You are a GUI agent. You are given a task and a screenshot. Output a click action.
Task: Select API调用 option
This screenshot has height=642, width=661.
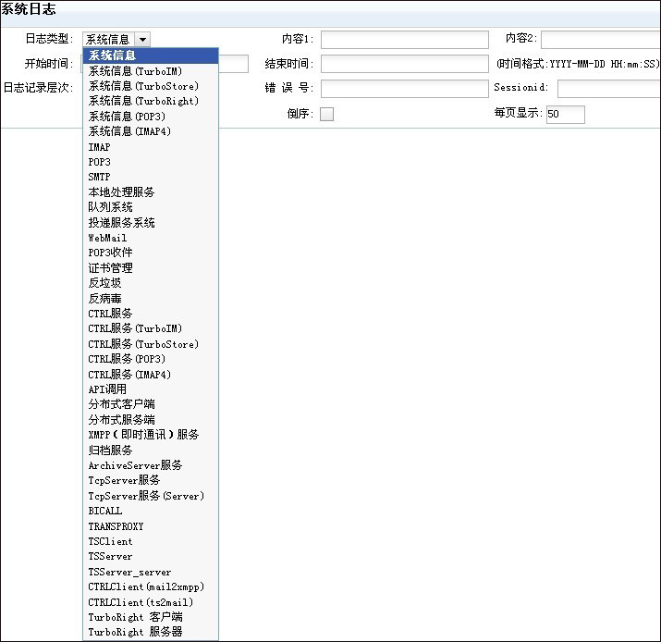[x=107, y=389]
